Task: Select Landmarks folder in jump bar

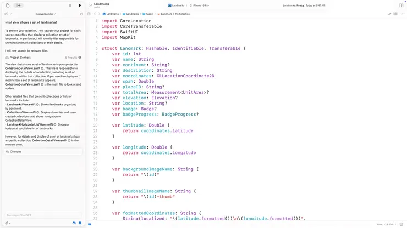Action: tap(131, 14)
